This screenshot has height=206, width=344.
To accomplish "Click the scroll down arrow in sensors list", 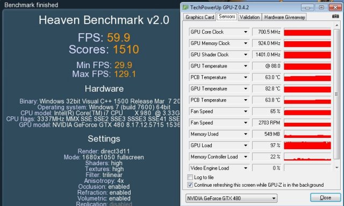I will [336, 167].
